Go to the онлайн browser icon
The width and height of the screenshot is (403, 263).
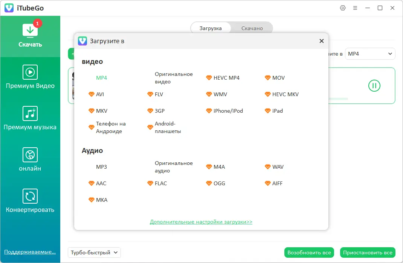click(x=30, y=154)
